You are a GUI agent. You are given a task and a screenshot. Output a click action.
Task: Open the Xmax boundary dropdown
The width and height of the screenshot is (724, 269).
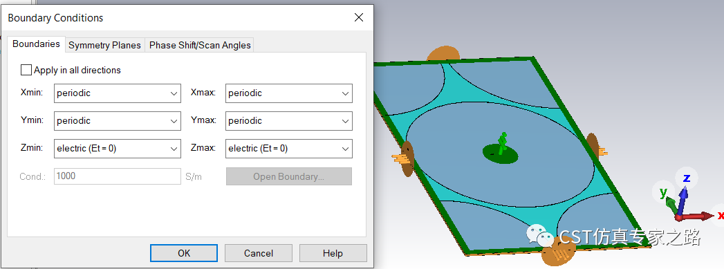pyautogui.click(x=289, y=93)
